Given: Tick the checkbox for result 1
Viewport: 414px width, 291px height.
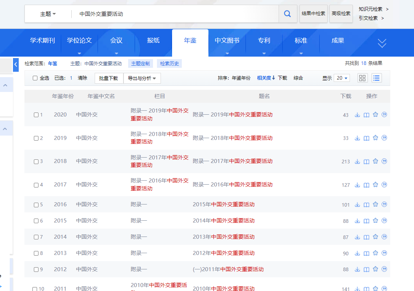Looking at the screenshot, I should point(36,115).
